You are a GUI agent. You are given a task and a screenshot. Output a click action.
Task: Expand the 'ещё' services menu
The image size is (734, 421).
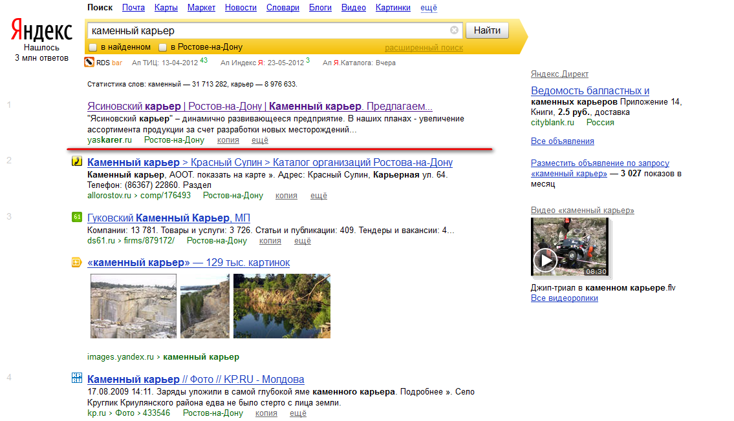click(x=429, y=8)
